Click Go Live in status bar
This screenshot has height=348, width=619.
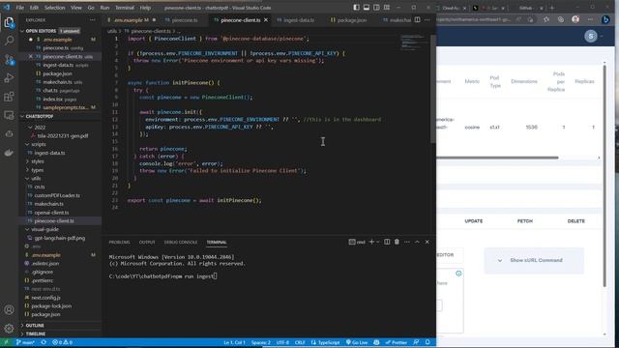point(357,342)
